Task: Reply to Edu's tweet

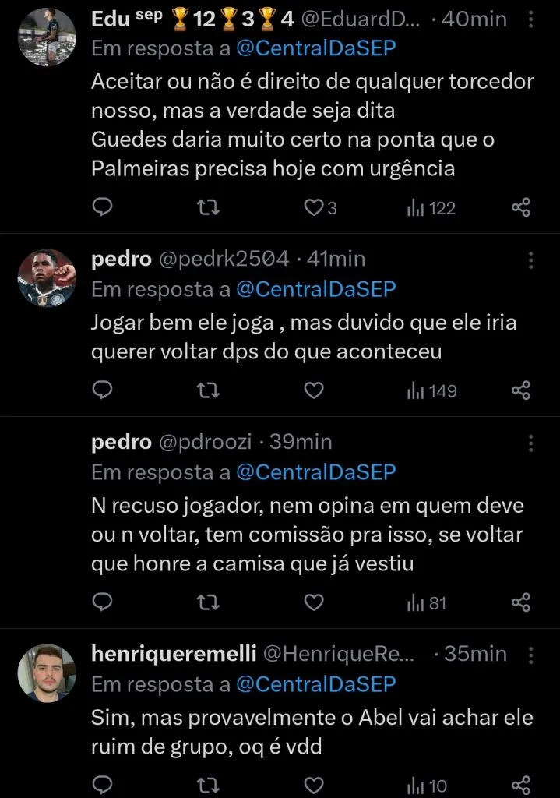Action: [x=102, y=207]
